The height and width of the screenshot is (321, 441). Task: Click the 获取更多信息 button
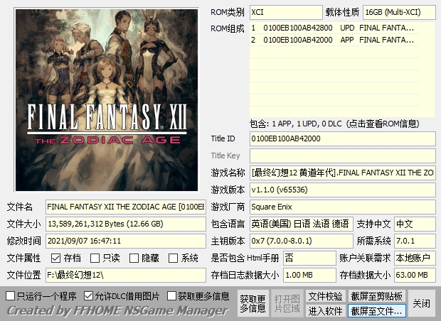pyautogui.click(x=253, y=303)
